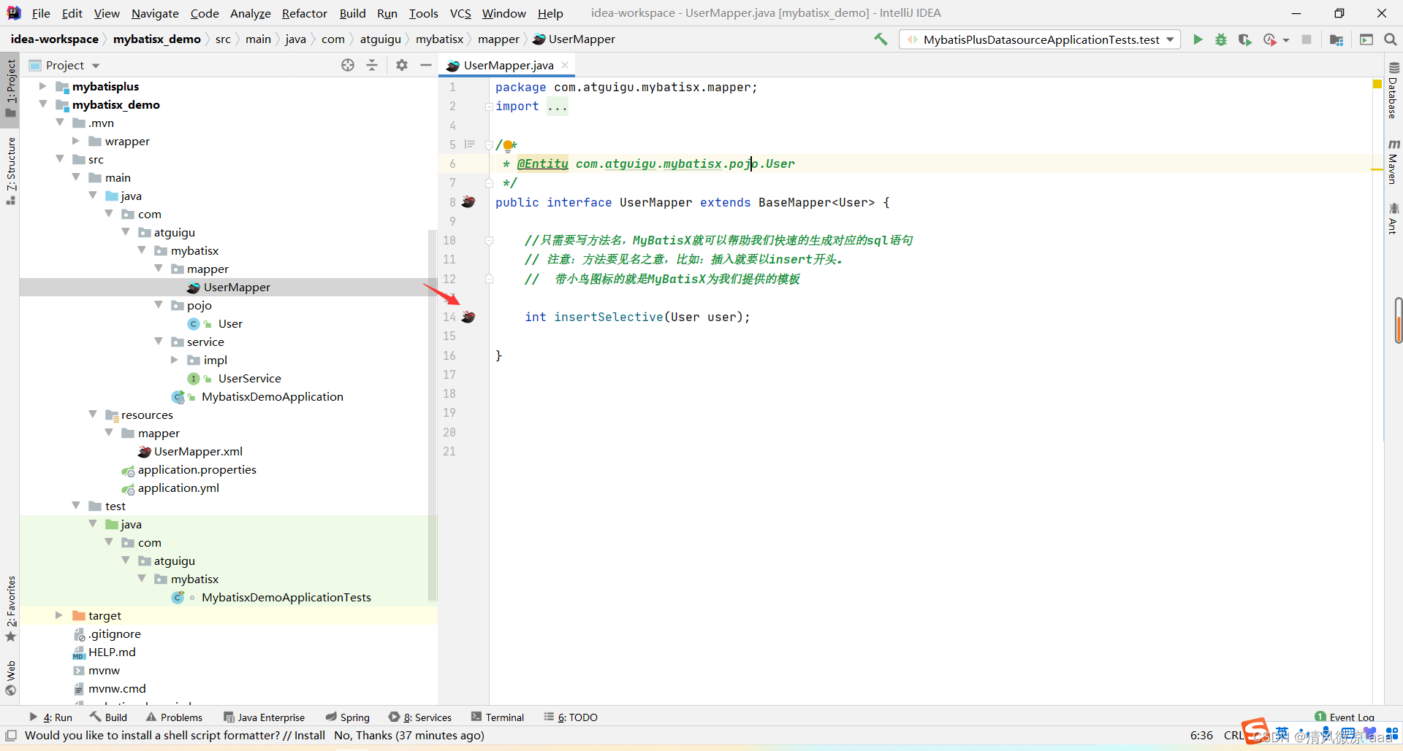Click the green Run button in toolbar

tap(1198, 39)
